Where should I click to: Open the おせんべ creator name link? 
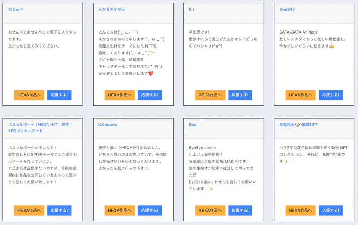16,9
